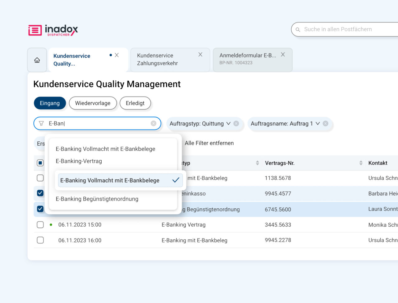The image size is (398, 303).
Task: Click in the E-Ban filter field
Action: click(97, 123)
